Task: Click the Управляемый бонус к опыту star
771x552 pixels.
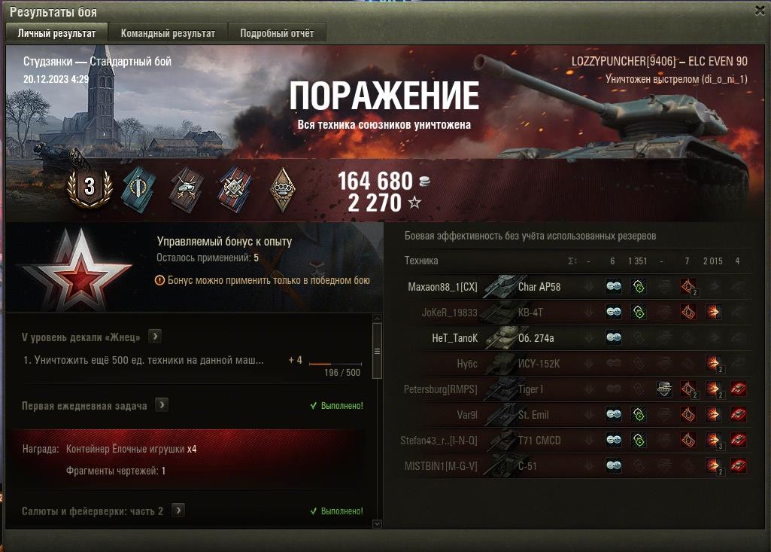Action: (77, 270)
